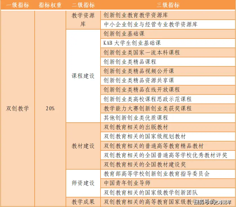The image size is (236, 207).
Task: Click the 二级指标 column header
Action: (x=83, y=5)
